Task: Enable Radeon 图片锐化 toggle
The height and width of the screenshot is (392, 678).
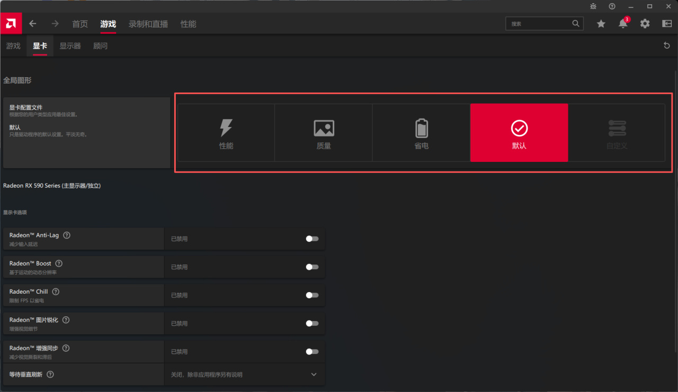Action: (312, 323)
